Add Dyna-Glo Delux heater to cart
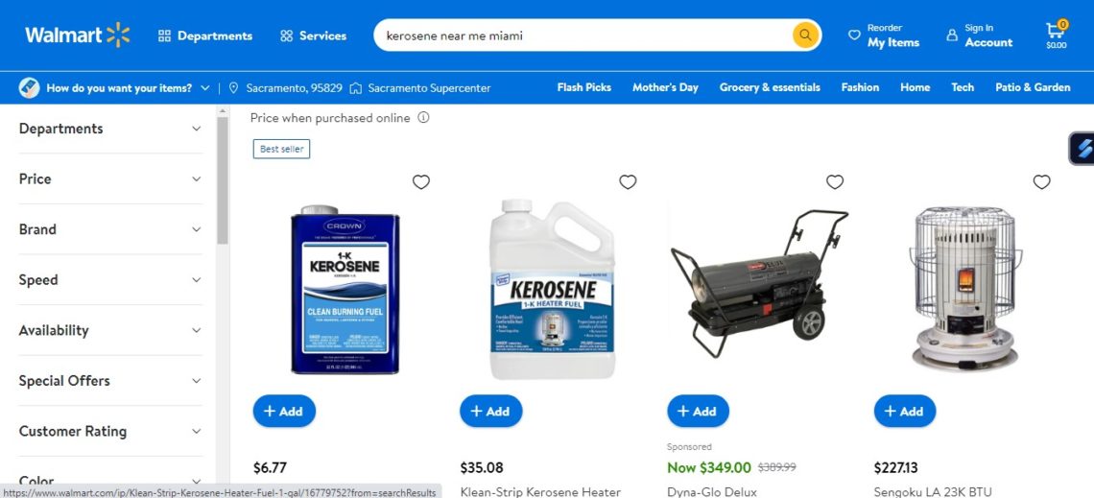This screenshot has height=498, width=1094. click(698, 412)
